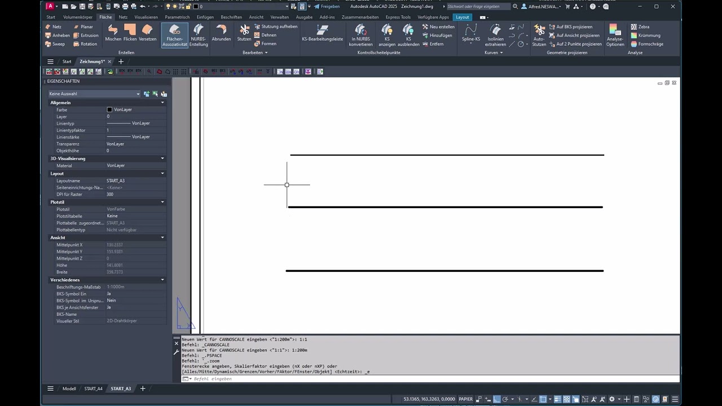722x406 pixels.
Task: Toggle lineweight display in status bar
Action: click(558, 399)
